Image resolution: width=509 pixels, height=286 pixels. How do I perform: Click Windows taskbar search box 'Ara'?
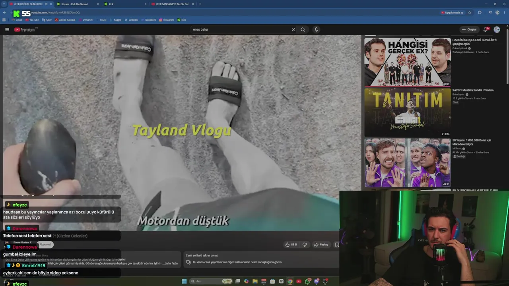point(211,281)
